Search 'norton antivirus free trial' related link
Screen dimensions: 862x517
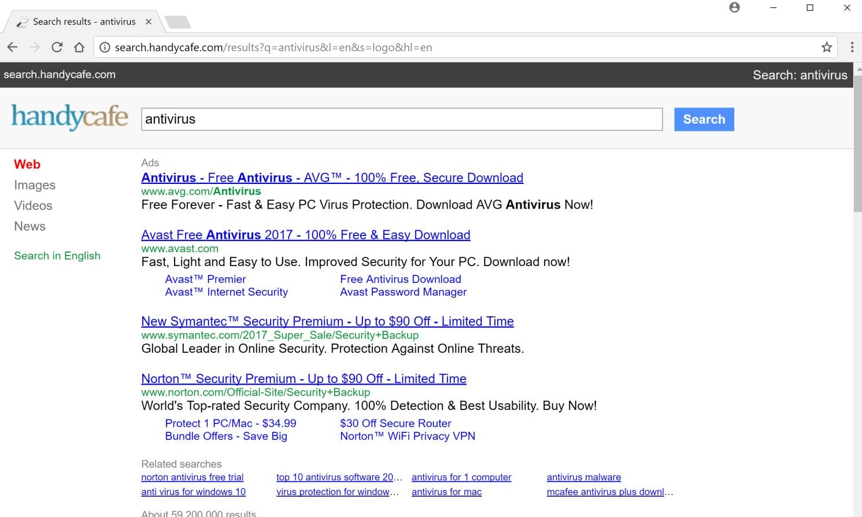point(193,477)
